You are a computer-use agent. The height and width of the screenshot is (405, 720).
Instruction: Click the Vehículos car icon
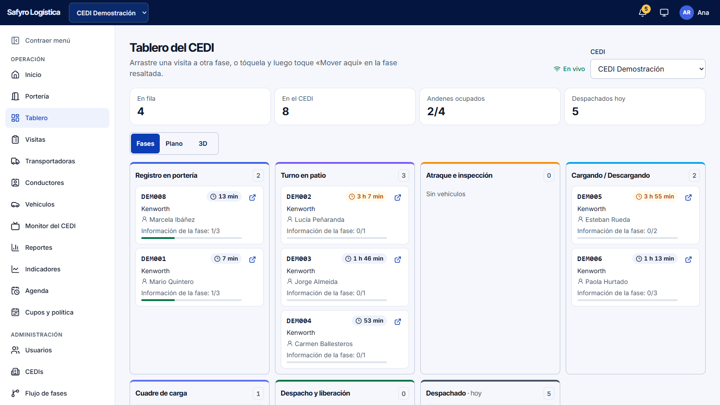[15, 204]
